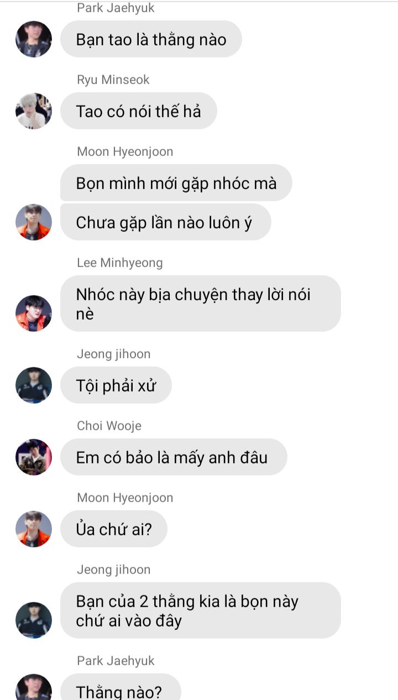
Task: Select the message "Tao có nói thế hả"
Action: [x=139, y=111]
